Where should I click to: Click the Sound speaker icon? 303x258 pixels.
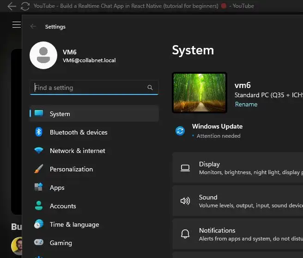pyautogui.click(x=185, y=201)
